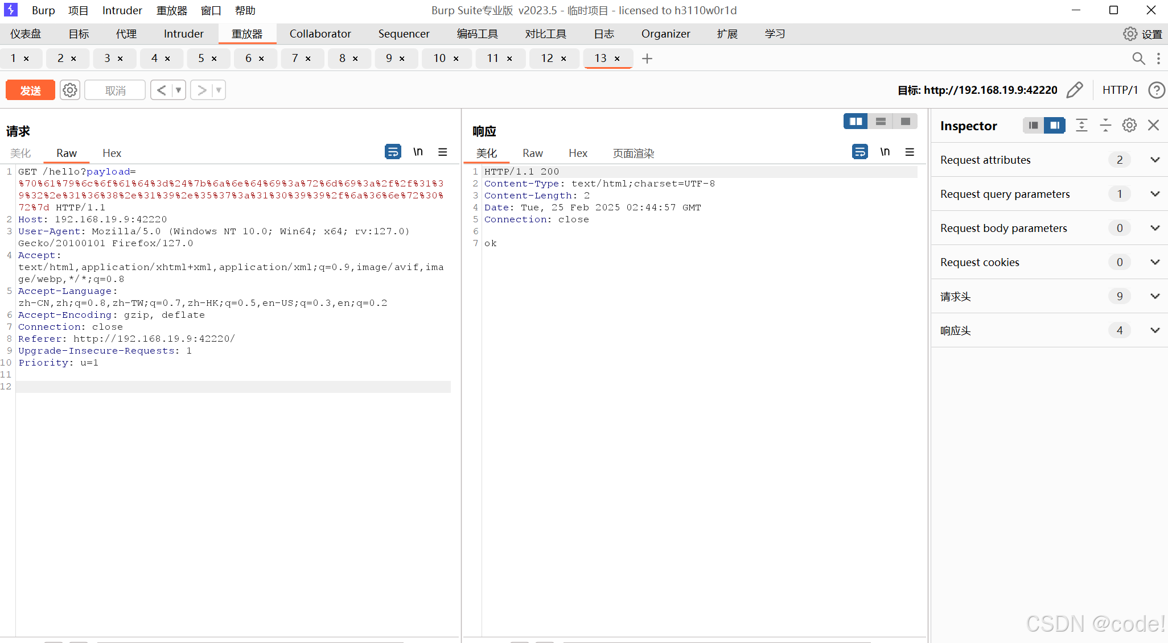Open the 项目 menu
1168x643 pixels.
[79, 10]
